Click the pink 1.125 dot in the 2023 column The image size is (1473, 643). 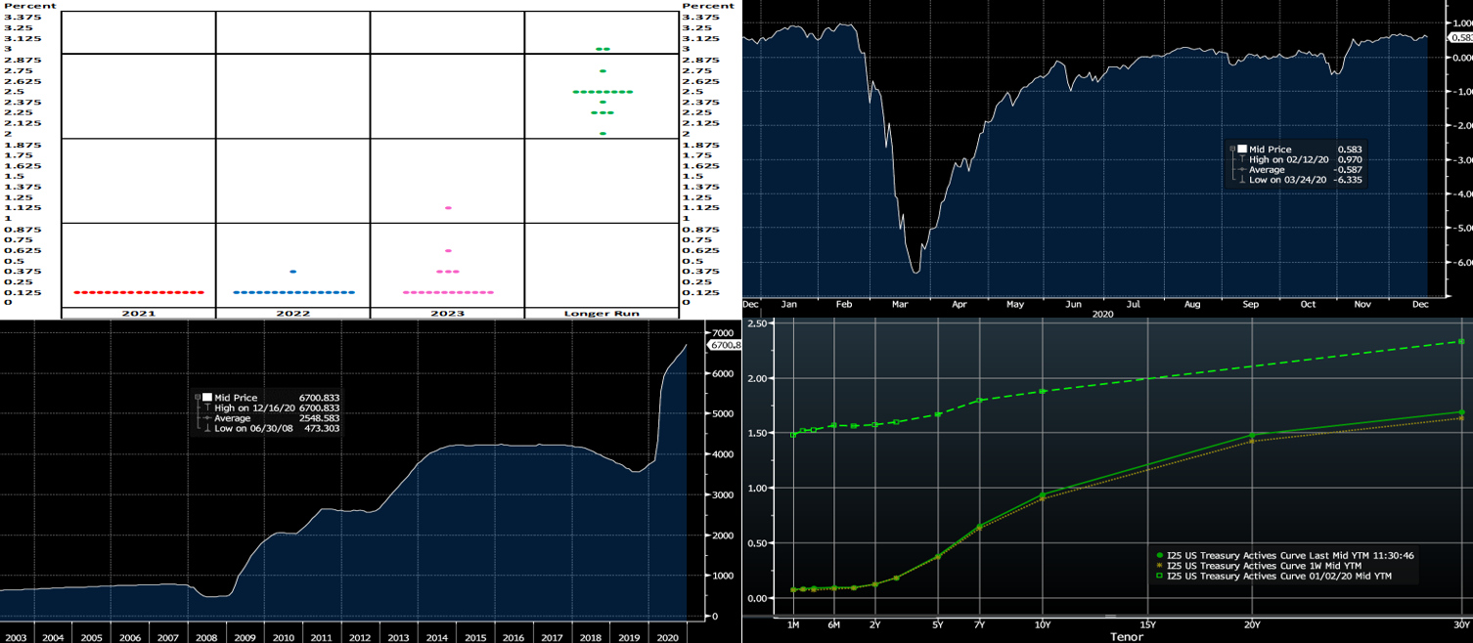coord(448,207)
